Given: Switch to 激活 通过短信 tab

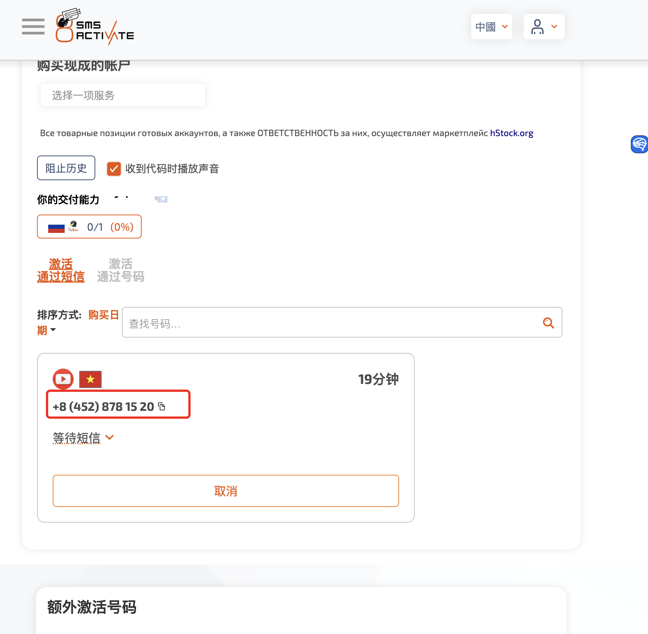Looking at the screenshot, I should pyautogui.click(x=61, y=270).
